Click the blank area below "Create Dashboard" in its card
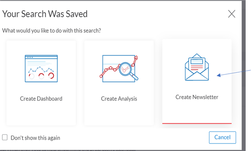The height and width of the screenshot is (151, 251). [41, 113]
